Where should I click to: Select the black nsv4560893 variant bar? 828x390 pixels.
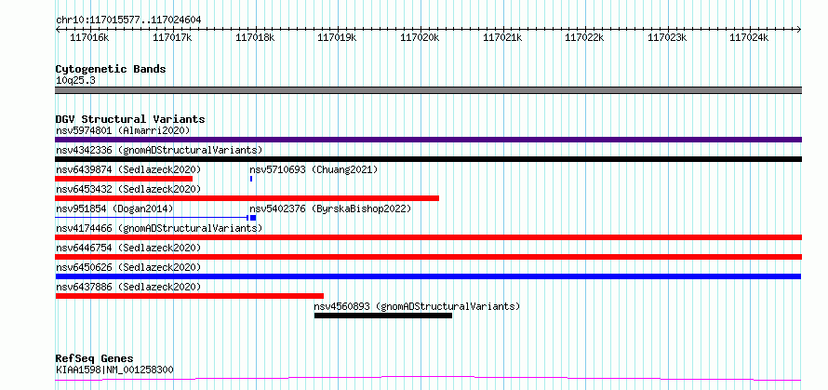point(383,316)
